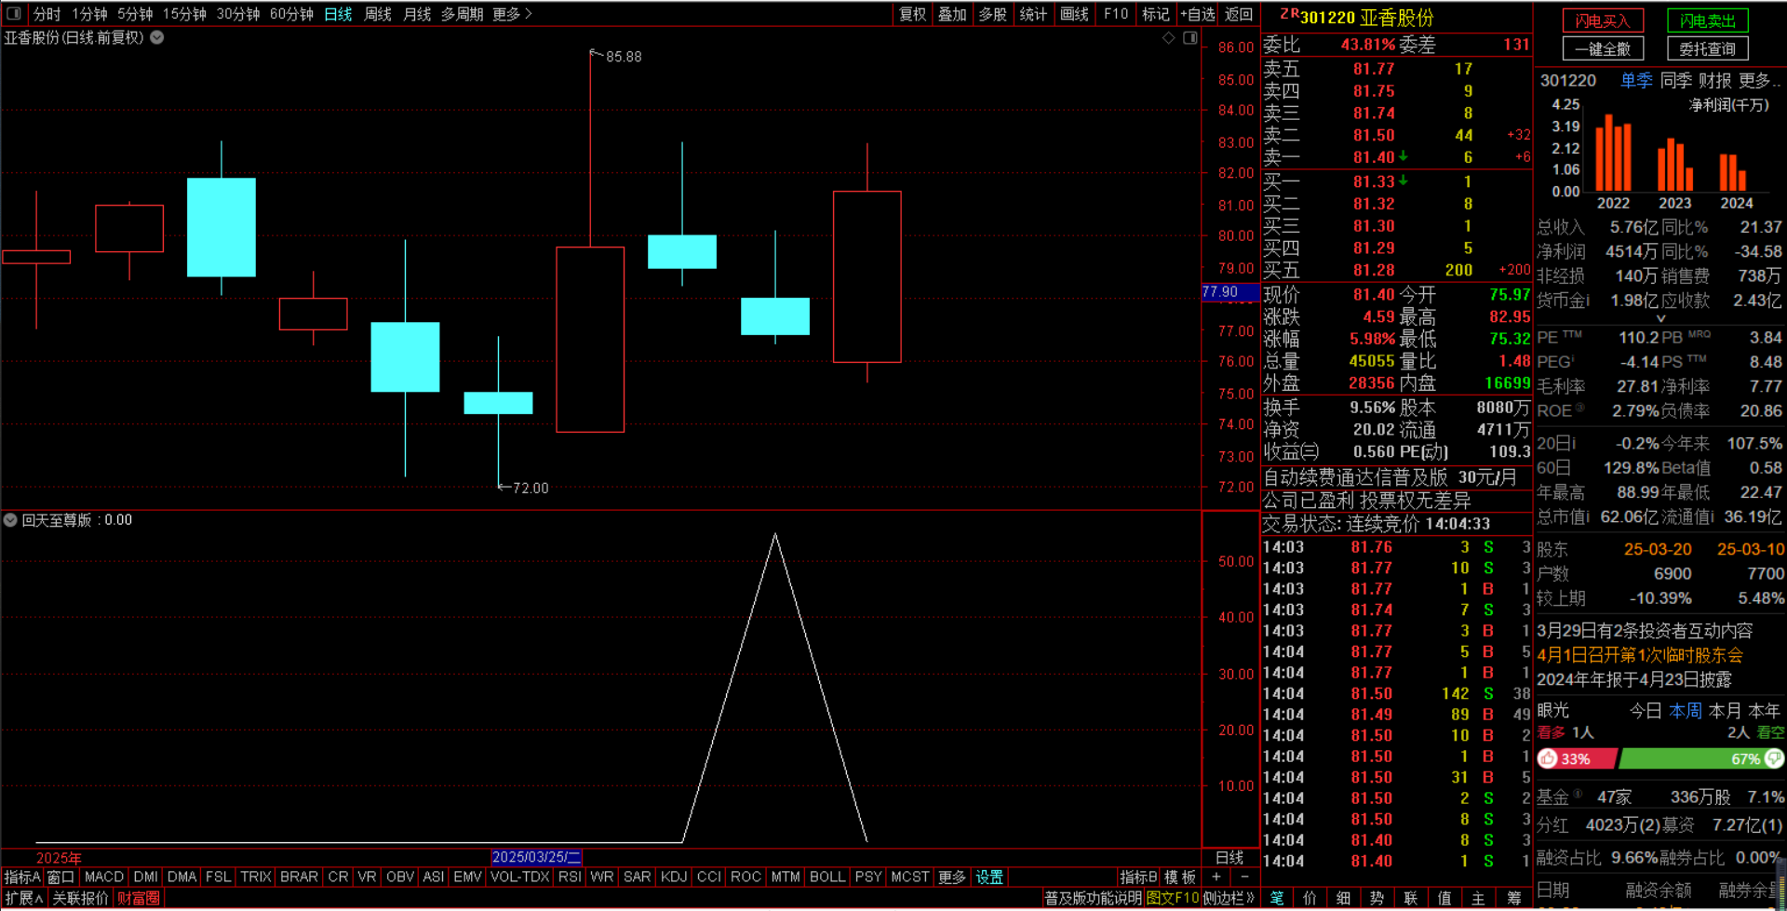Screen dimensions: 1787x911
Task: Open 复权 adjustment menu
Action: 912,14
